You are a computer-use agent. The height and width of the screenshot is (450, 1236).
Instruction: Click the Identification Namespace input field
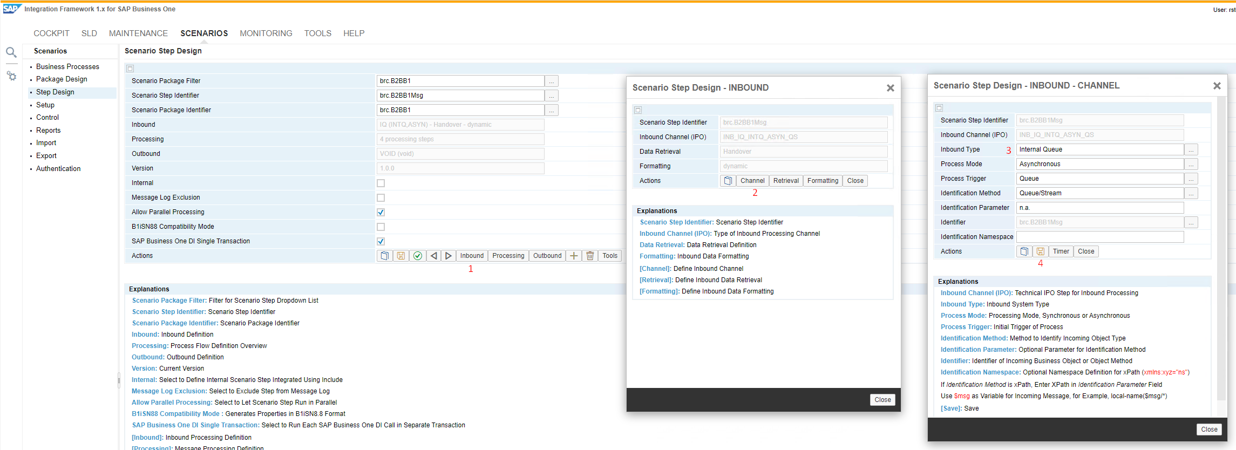coord(1100,237)
